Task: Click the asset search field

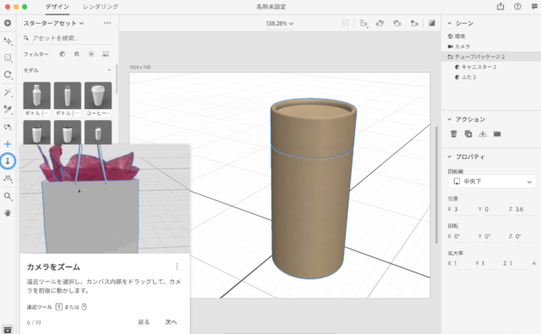Action: click(68, 38)
